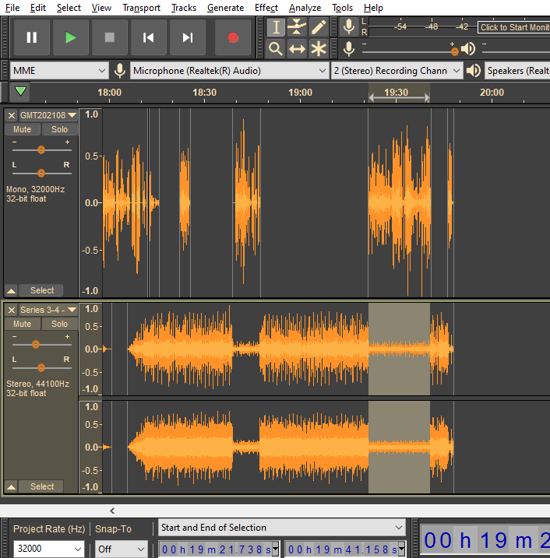Image resolution: width=550 pixels, height=558 pixels.
Task: Open the MME audio host dropdown
Action: point(58,71)
